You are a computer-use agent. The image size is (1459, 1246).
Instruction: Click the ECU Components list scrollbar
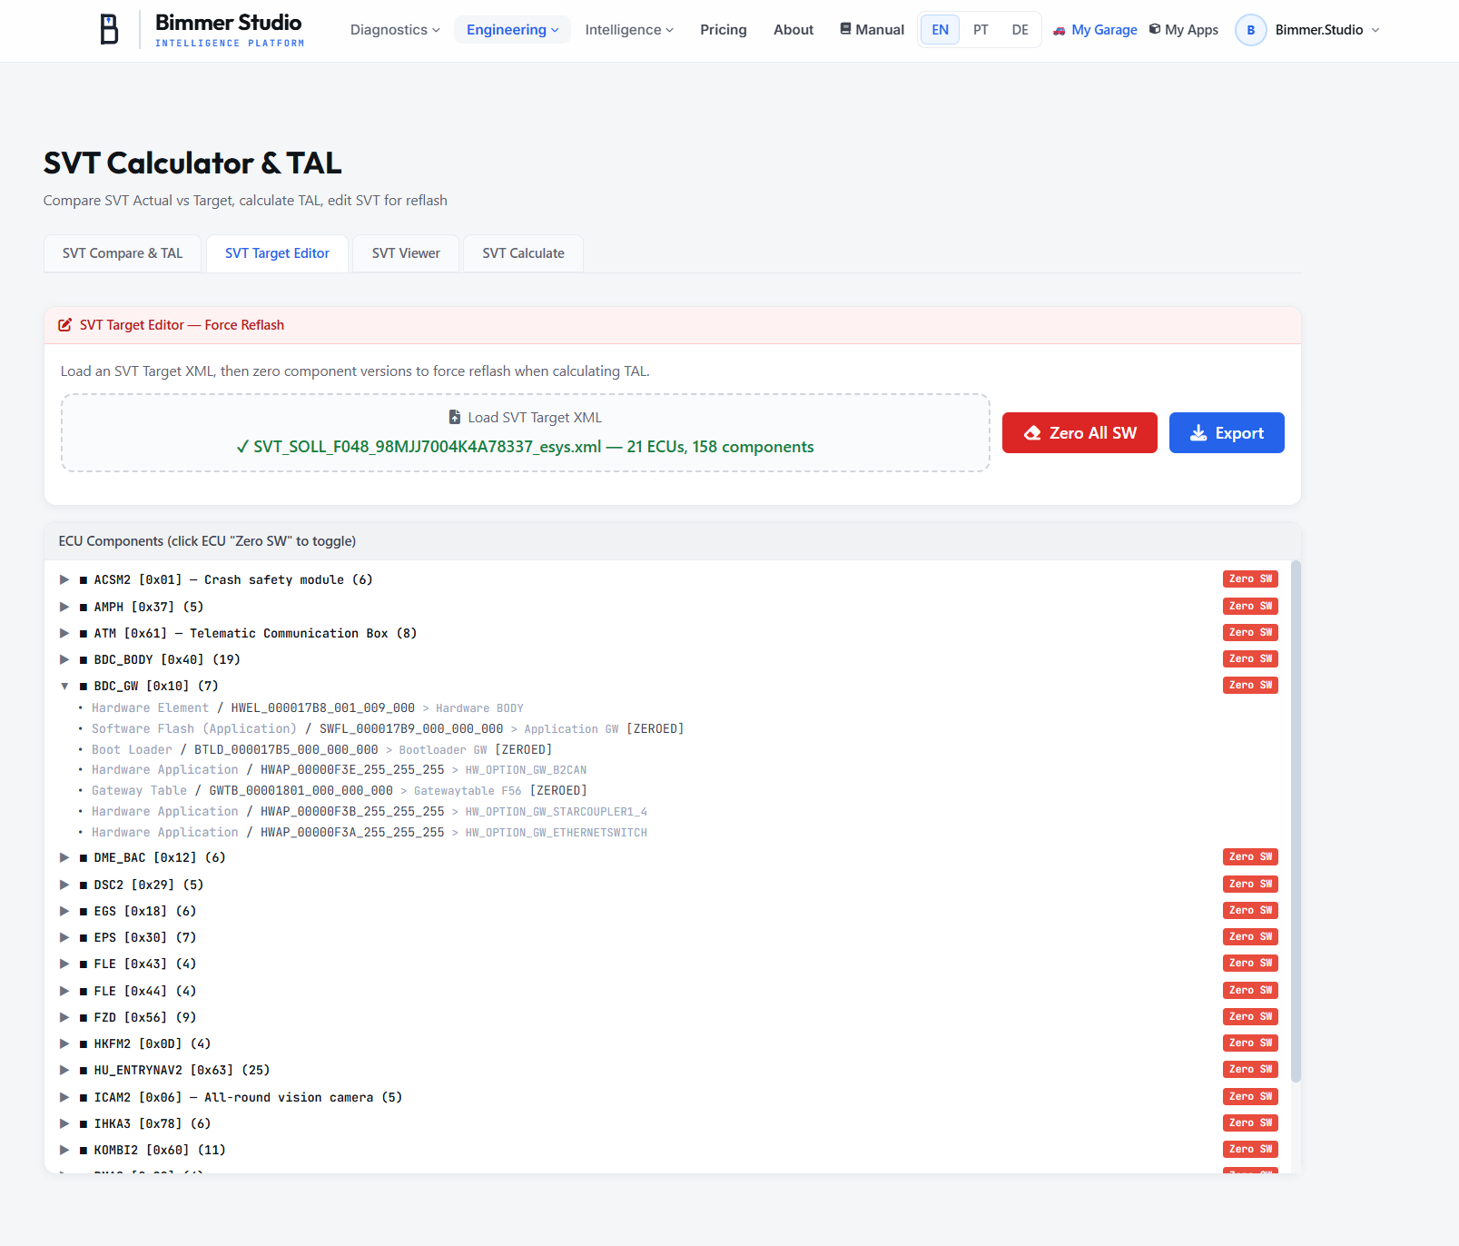(x=1296, y=821)
